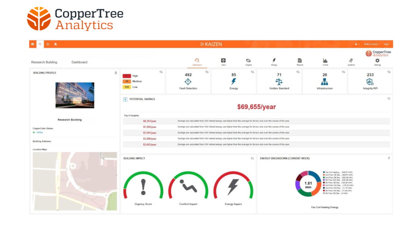Open the Settings gear tab
The height and width of the screenshot is (232, 413).
(378, 62)
